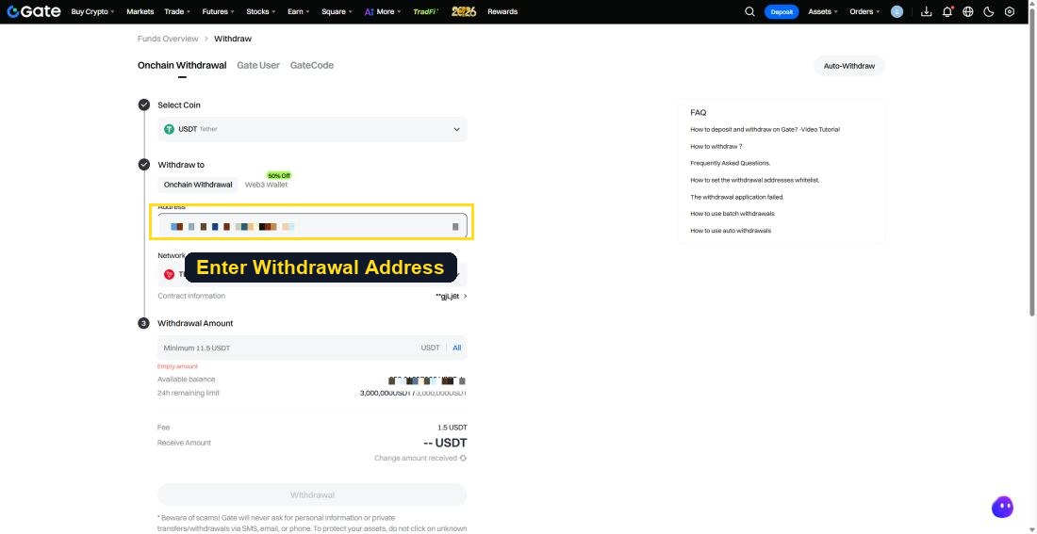
Task: Click the download app icon
Action: coord(926,11)
